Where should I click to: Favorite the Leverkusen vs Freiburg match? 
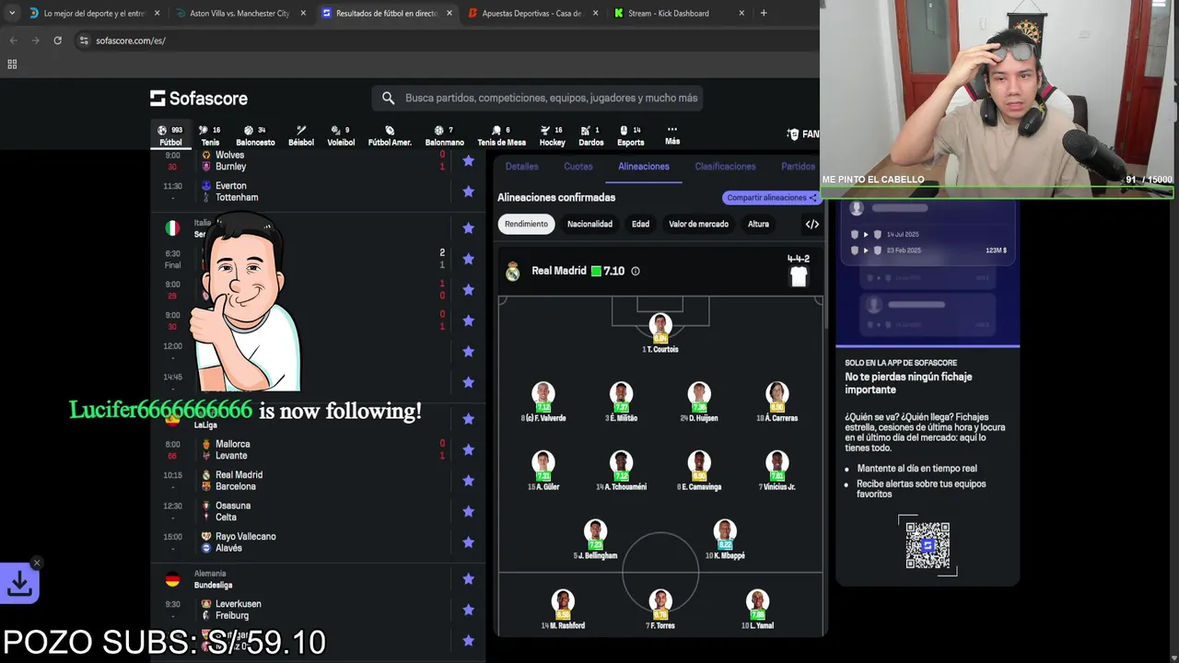tap(468, 610)
